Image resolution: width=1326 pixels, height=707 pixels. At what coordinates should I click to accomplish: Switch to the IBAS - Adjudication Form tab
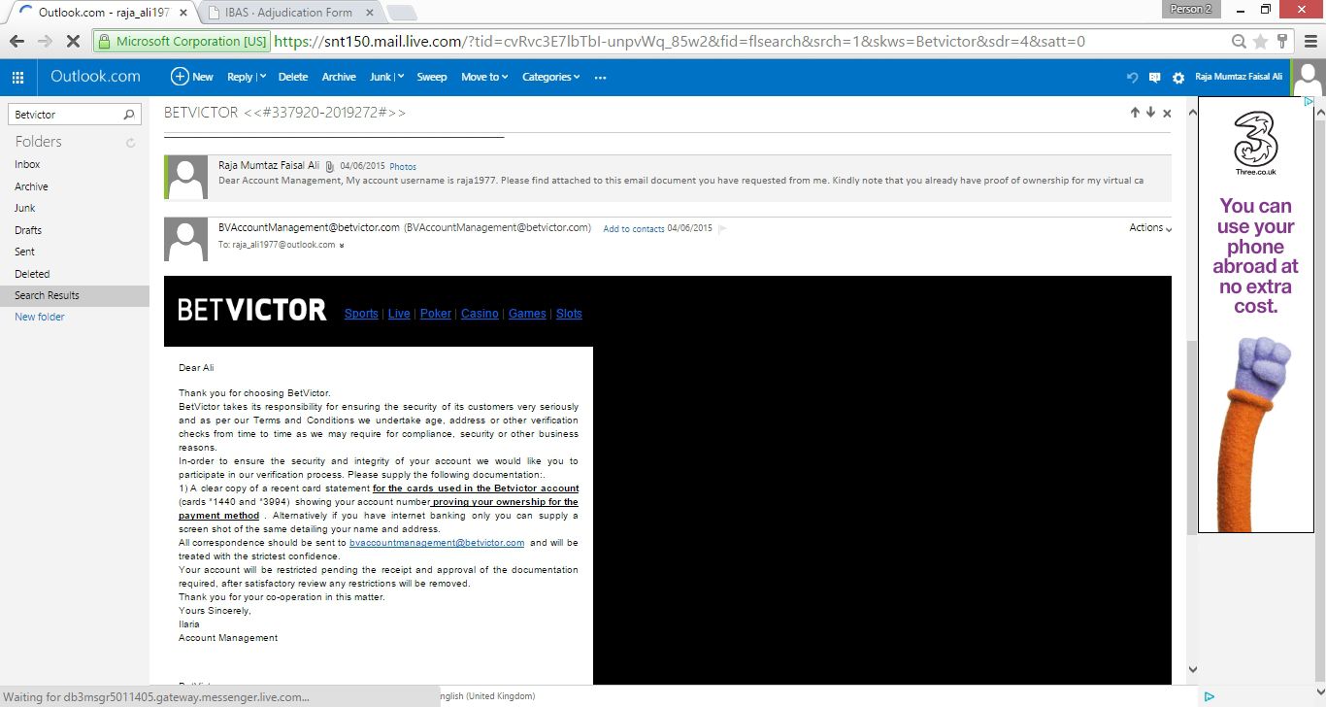pyautogui.click(x=288, y=13)
